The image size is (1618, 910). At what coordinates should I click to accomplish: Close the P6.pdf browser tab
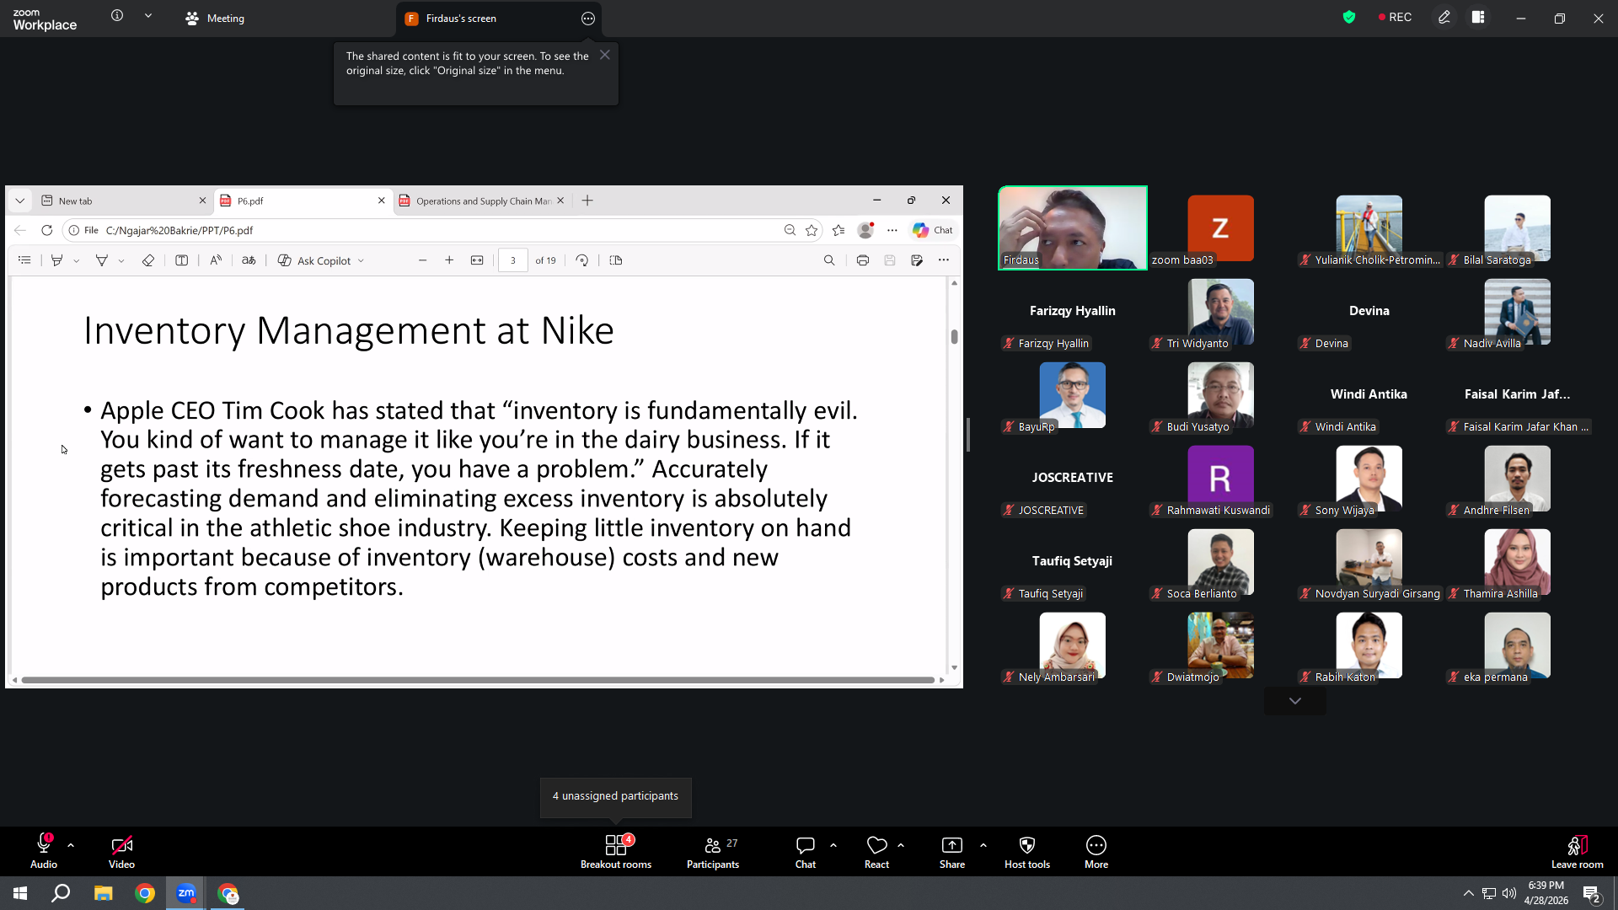[382, 201]
